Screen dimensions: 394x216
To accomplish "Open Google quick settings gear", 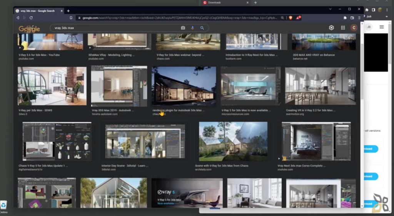I will [x=331, y=28].
